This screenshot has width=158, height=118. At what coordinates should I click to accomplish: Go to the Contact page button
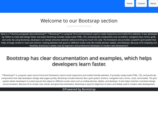click(141, 3)
